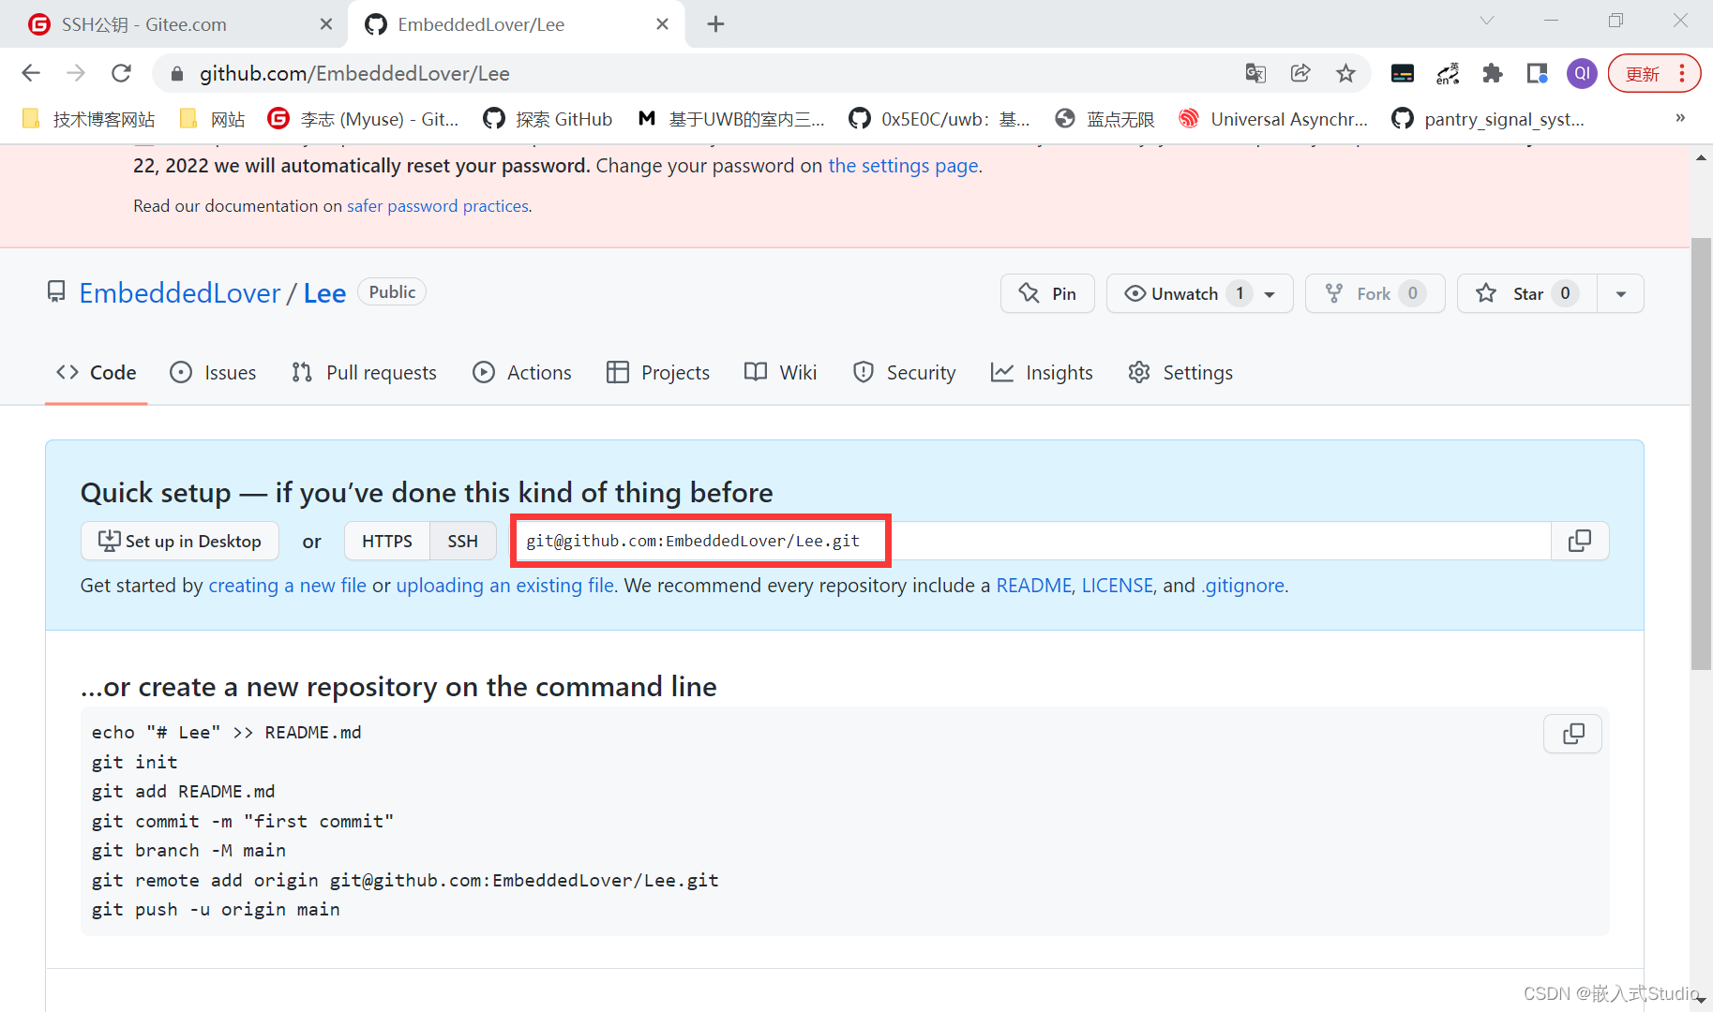The width and height of the screenshot is (1713, 1012).
Task: Open the 技术博客网站 bookmark folder
Action: coord(88,119)
